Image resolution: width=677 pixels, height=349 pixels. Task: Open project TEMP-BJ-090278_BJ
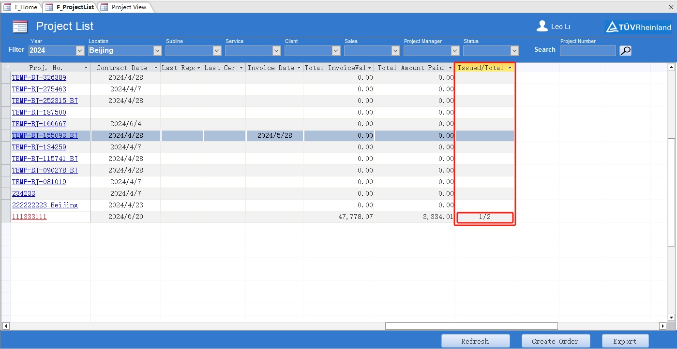click(45, 170)
